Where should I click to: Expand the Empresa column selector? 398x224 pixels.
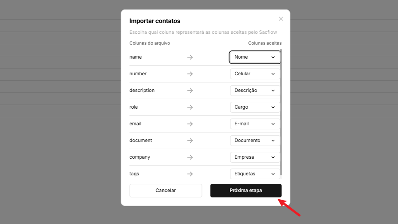point(255,157)
